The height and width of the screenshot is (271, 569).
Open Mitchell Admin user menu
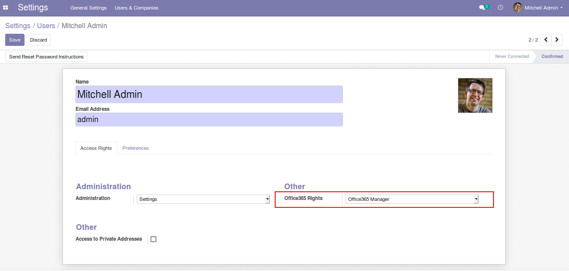pyautogui.click(x=541, y=8)
